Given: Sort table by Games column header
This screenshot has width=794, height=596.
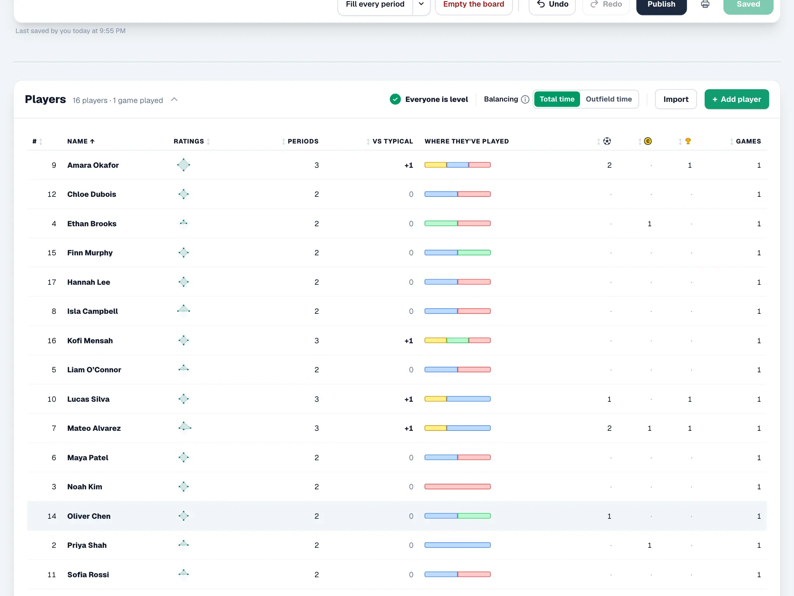Looking at the screenshot, I should click(745, 141).
